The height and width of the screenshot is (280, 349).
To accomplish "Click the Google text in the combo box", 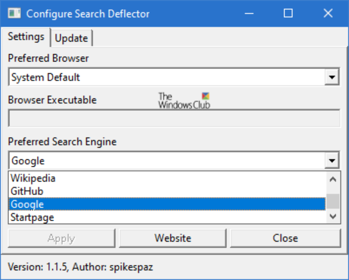I will [28, 161].
